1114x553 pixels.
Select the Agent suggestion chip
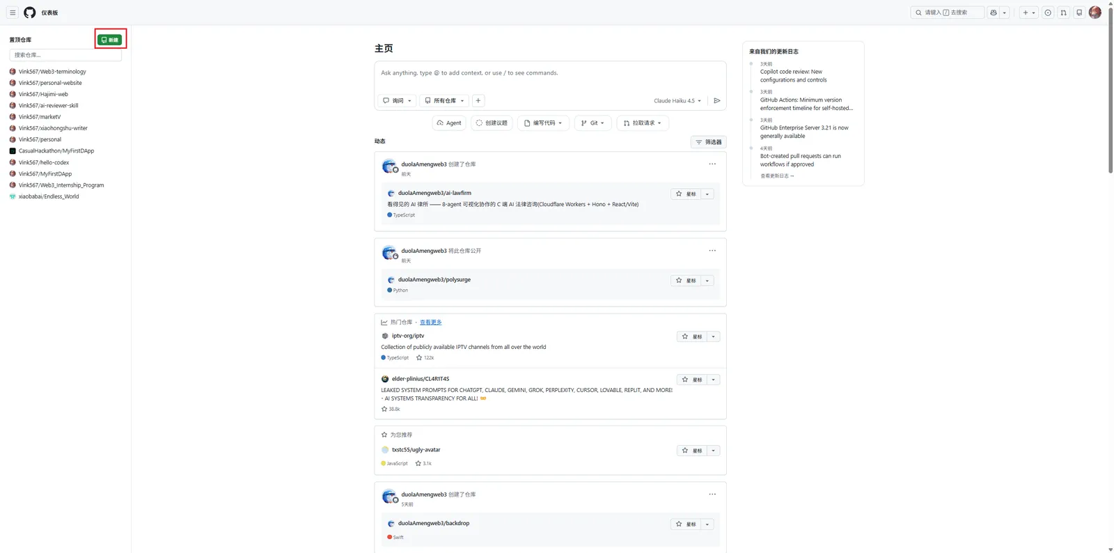pyautogui.click(x=449, y=123)
